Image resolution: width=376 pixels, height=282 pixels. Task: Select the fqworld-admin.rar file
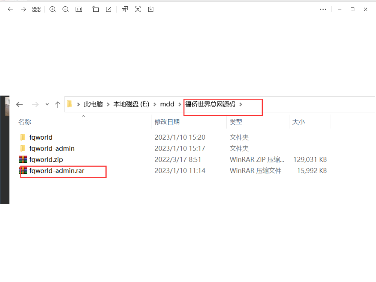pyautogui.click(x=57, y=171)
